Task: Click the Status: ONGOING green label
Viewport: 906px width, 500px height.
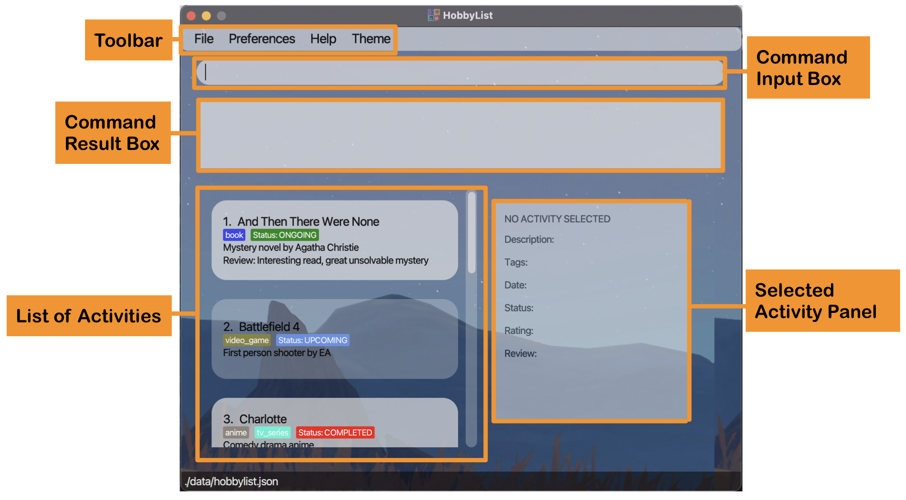Action: (285, 235)
